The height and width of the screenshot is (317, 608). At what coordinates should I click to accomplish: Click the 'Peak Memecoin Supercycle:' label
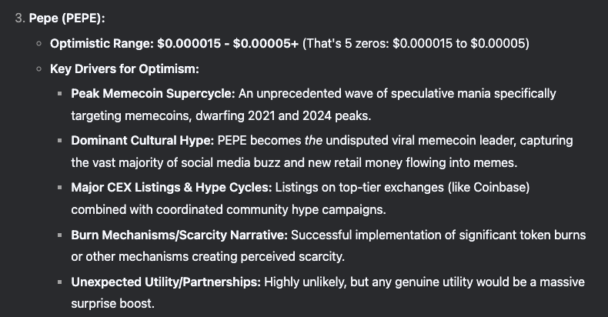point(153,94)
